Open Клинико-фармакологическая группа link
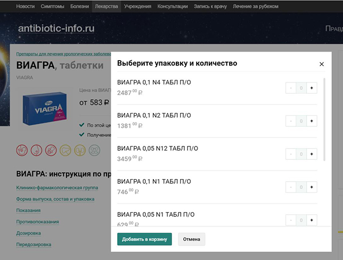This screenshot has height=260, width=343. point(57,188)
